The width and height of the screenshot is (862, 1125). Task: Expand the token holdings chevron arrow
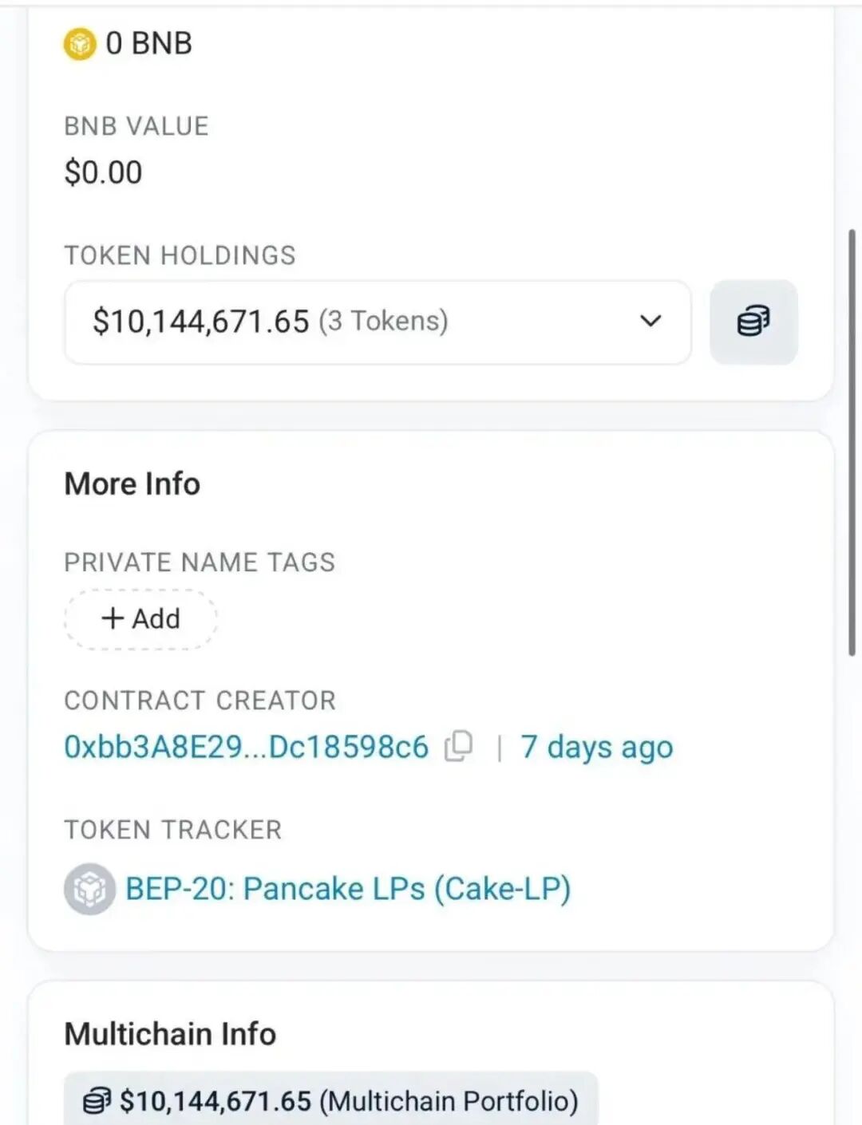tap(650, 321)
